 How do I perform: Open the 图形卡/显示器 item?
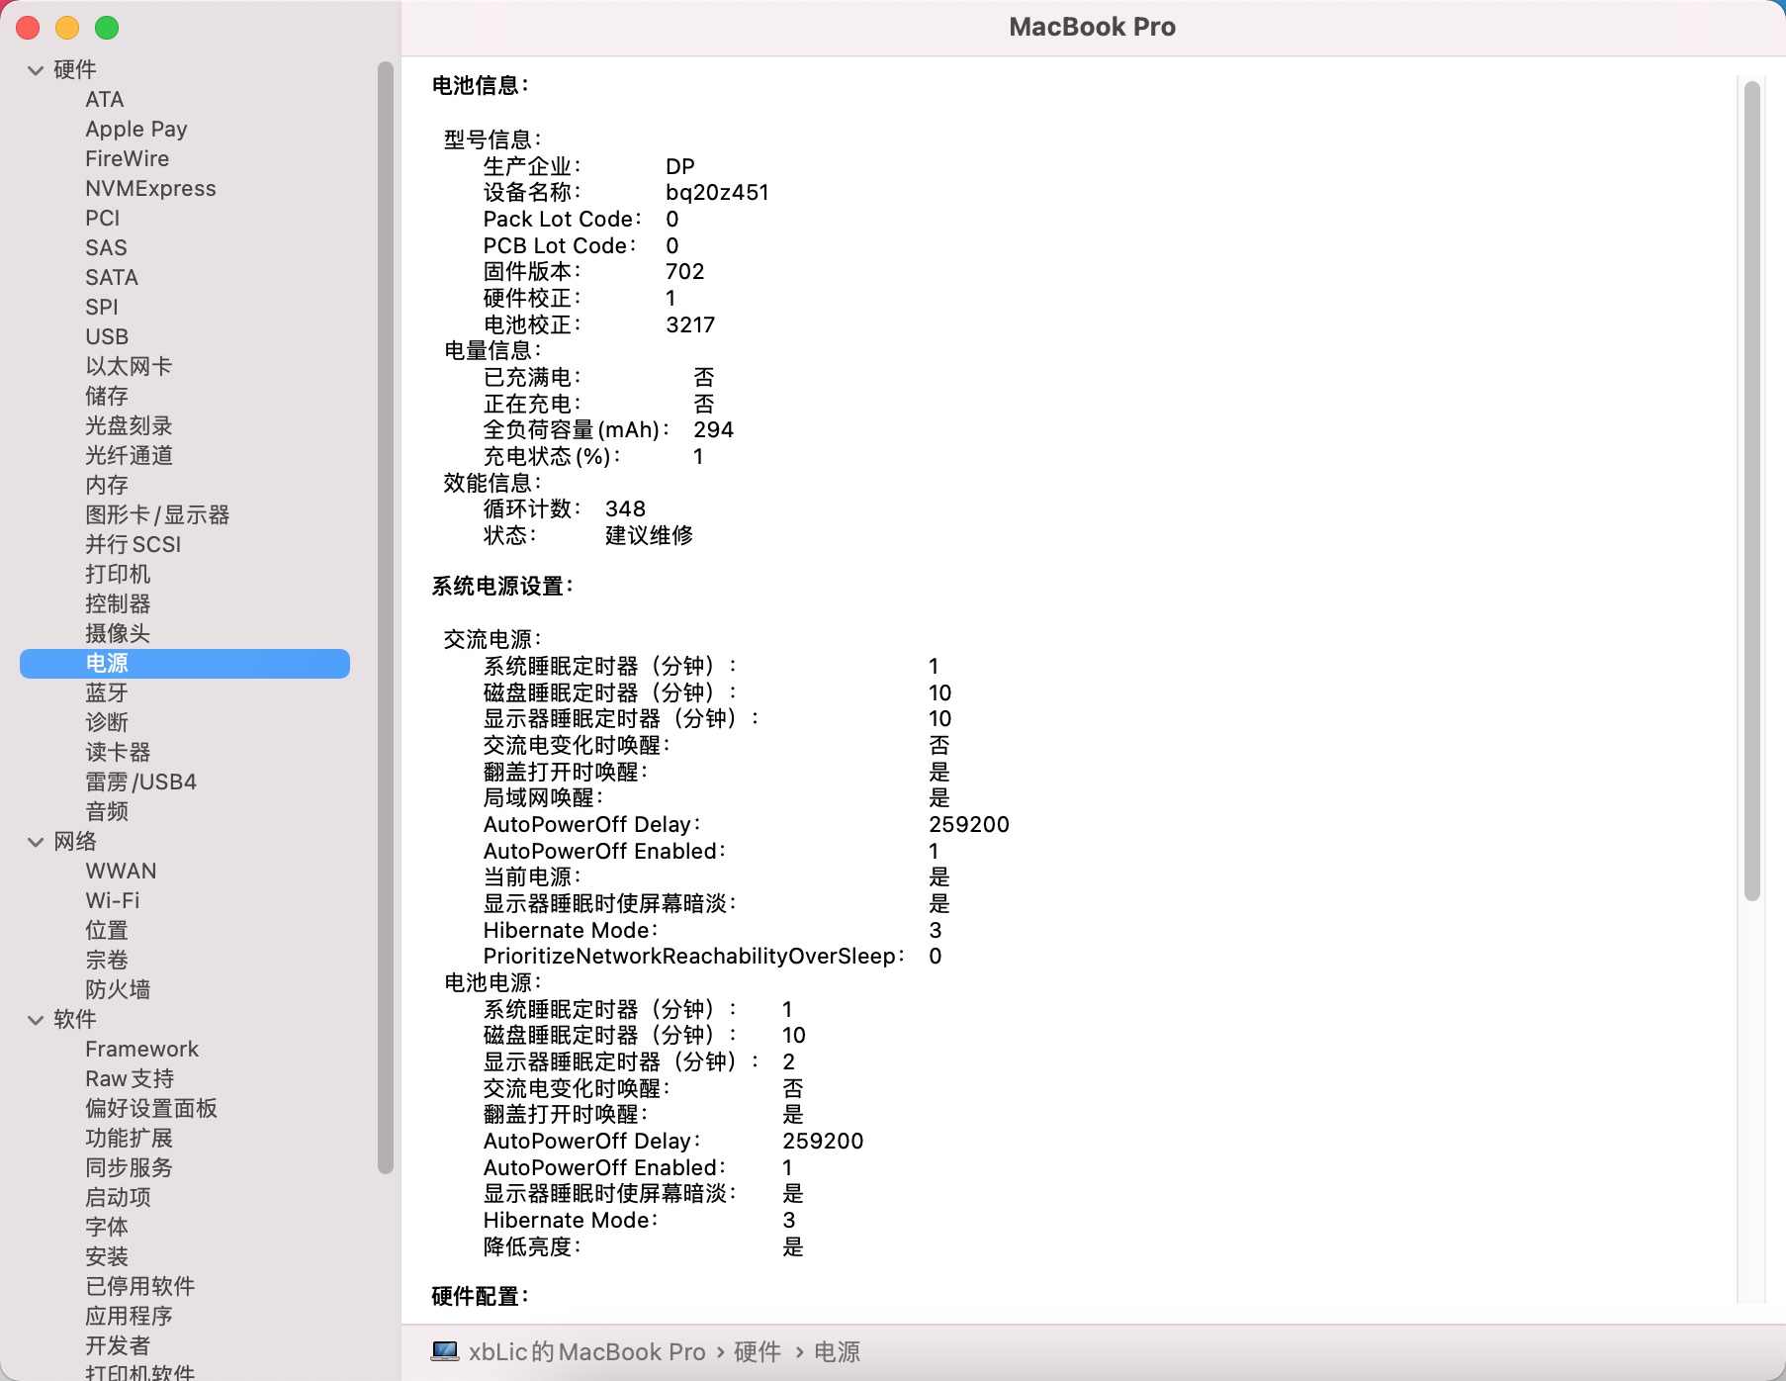(x=157, y=514)
